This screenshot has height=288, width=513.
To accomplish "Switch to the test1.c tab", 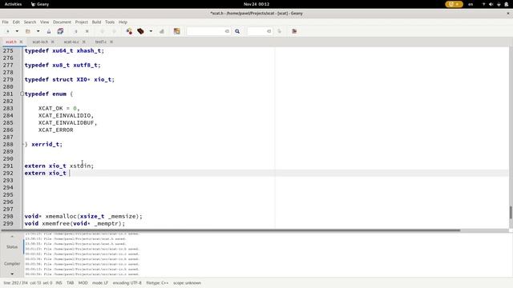I will [101, 42].
